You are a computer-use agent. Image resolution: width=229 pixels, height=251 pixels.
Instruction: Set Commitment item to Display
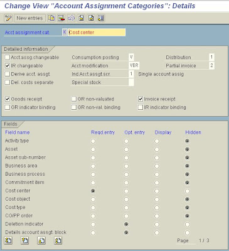point(157,183)
